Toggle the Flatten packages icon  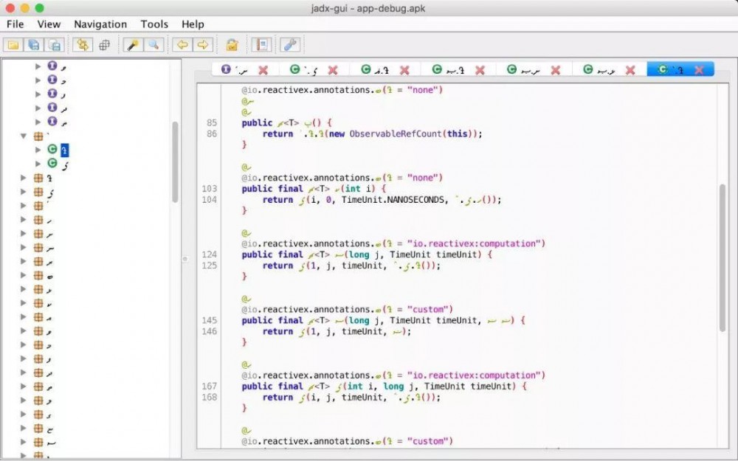(105, 45)
